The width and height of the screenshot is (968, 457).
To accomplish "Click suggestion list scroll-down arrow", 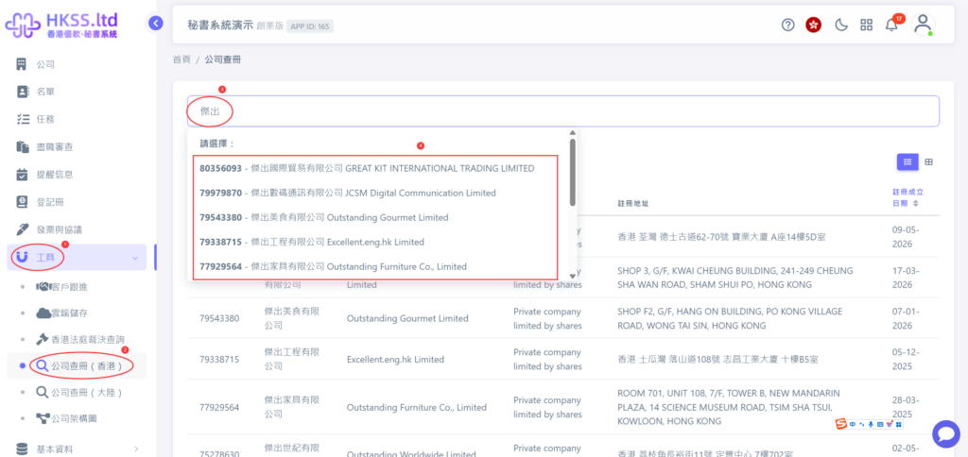I will pos(572,276).
